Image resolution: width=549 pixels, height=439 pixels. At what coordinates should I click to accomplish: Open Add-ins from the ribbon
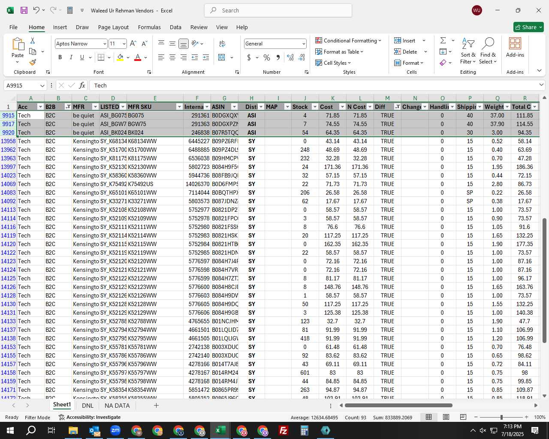click(x=515, y=48)
